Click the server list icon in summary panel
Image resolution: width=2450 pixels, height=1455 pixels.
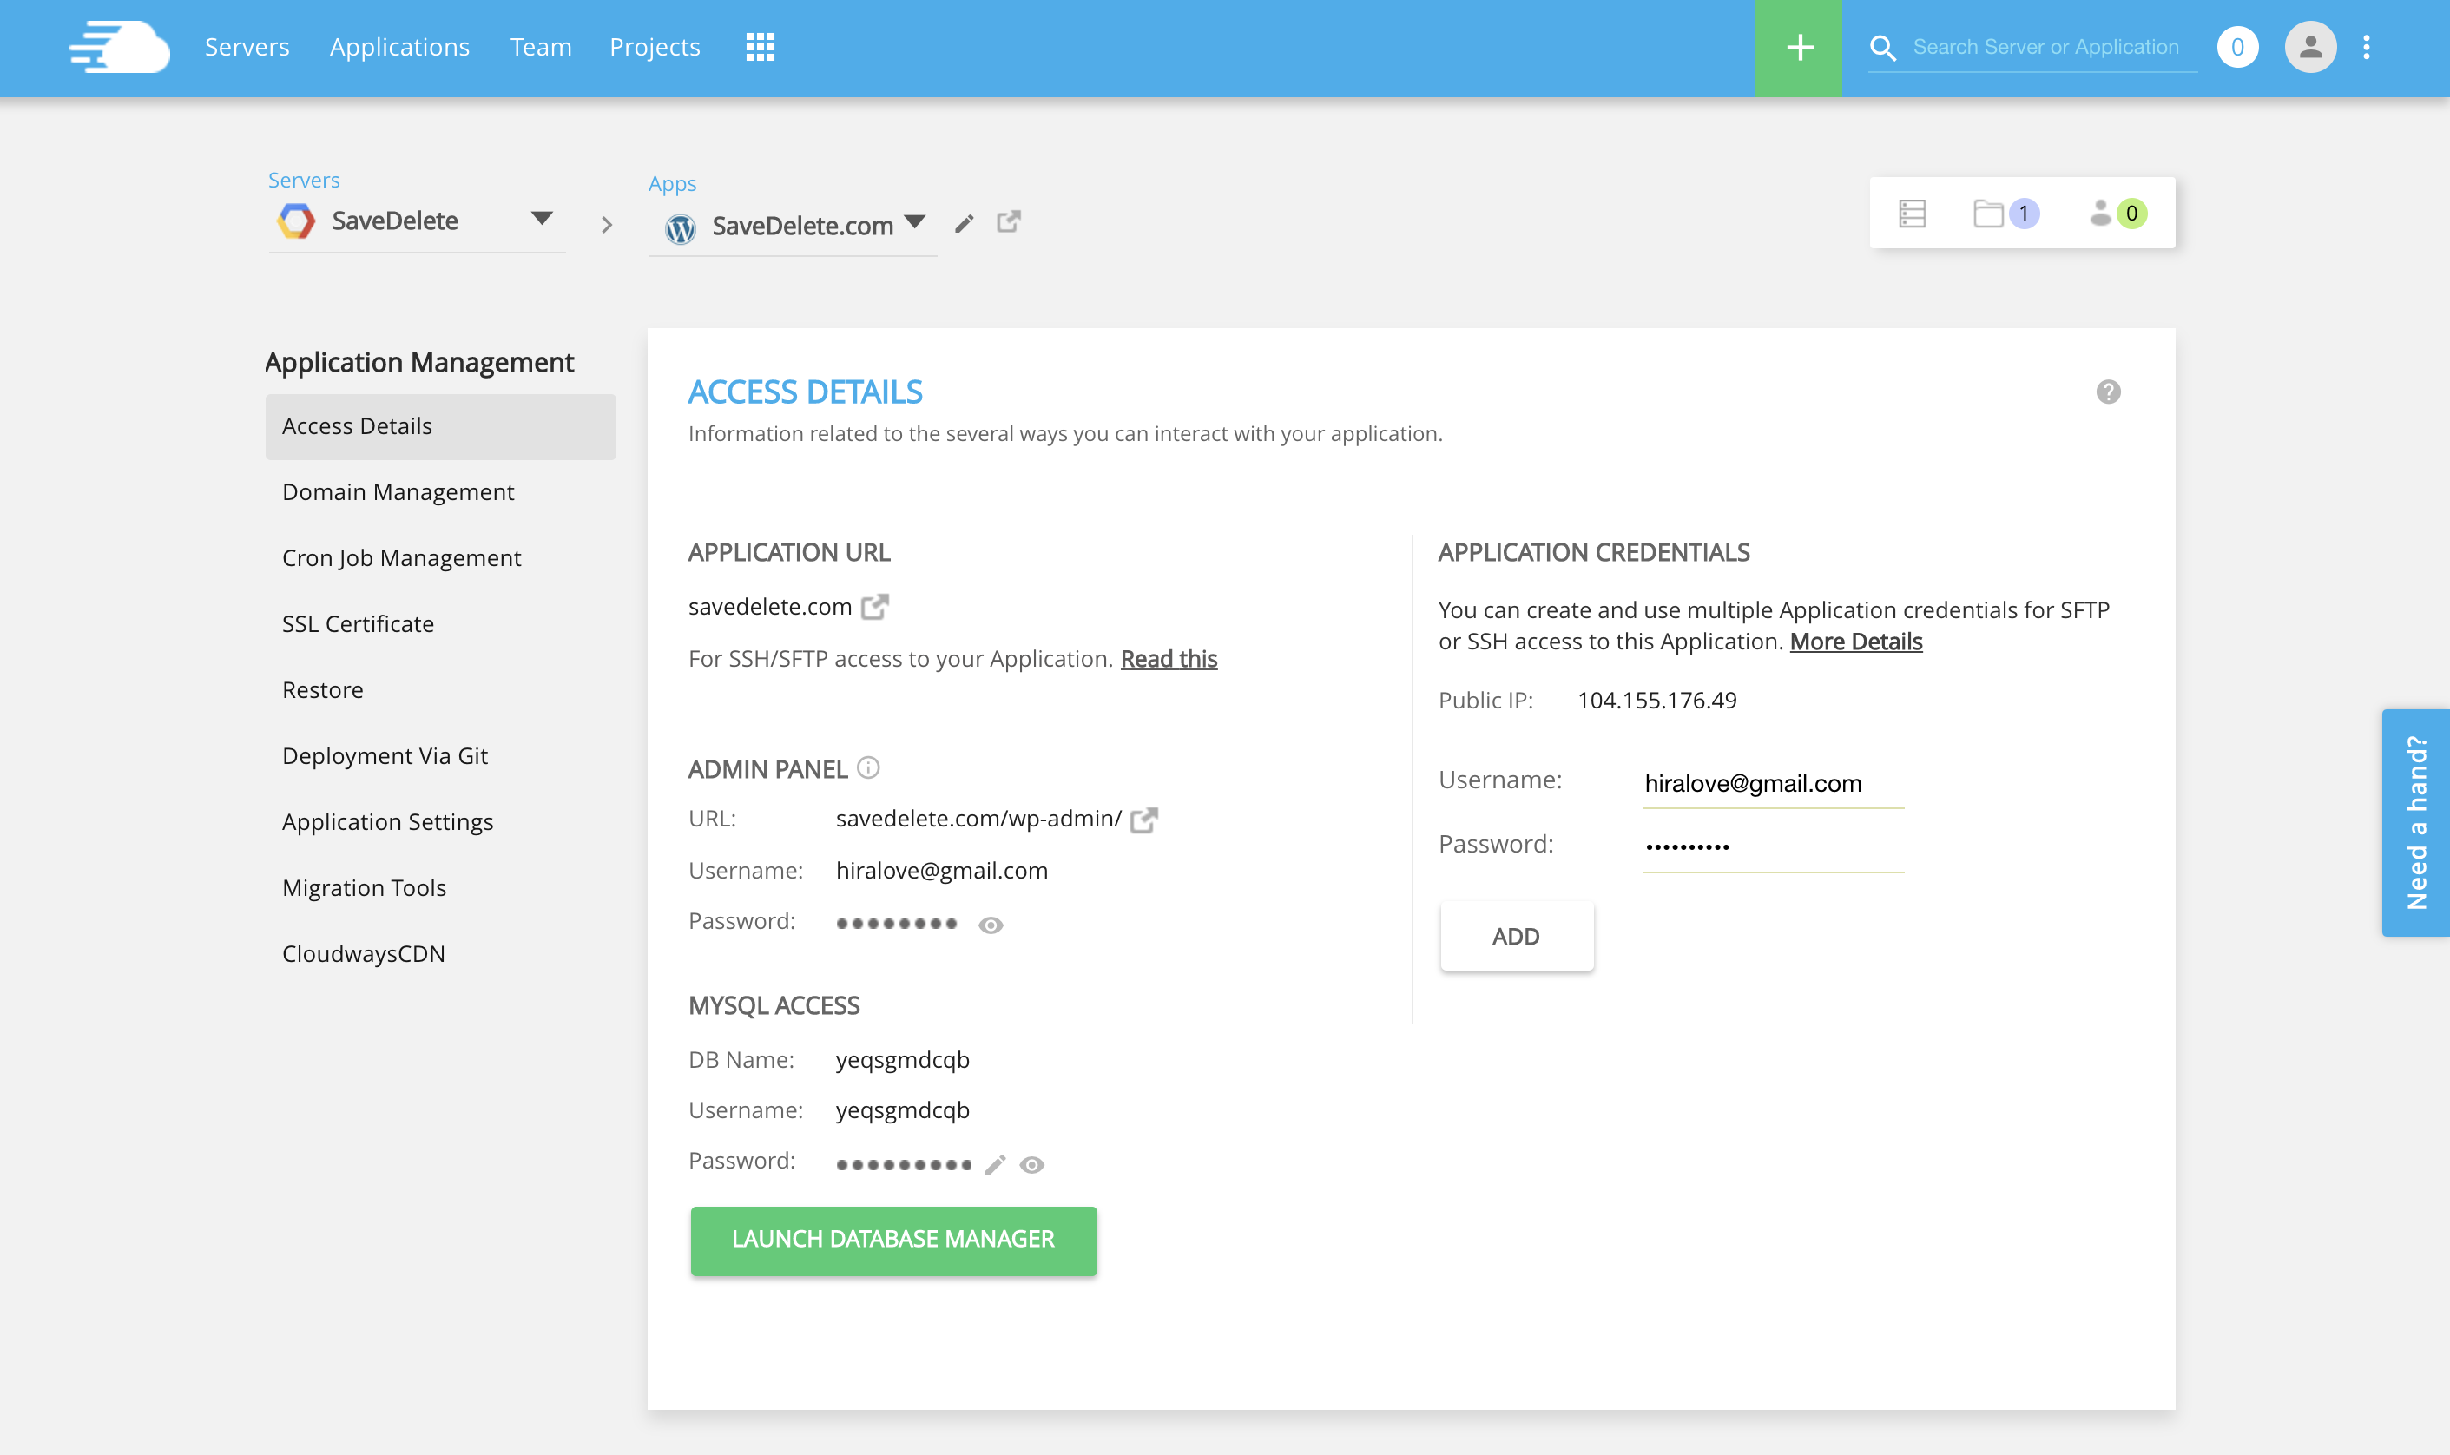point(1912,213)
